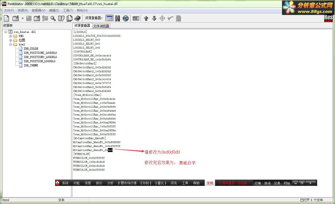Click line [Tree_MyScrollBar]
Viewport: 335px width, 204px height.
(x=87, y=95)
